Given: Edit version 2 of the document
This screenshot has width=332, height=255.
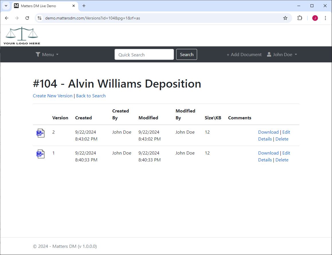Looking at the screenshot, I should tap(286, 132).
